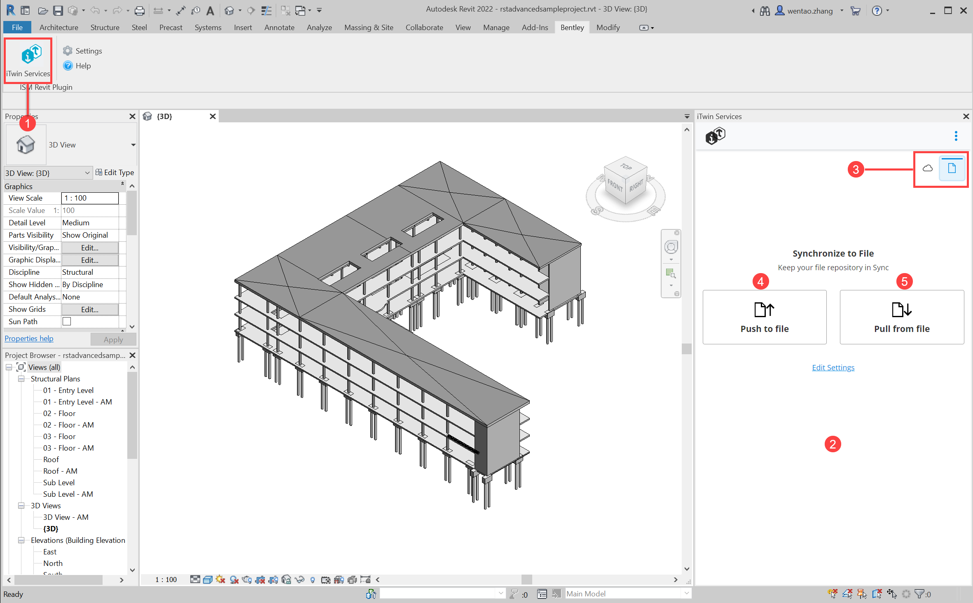Screen dimensions: 973x603
Task: Collapse the 3D Views tree node
Action: point(21,505)
